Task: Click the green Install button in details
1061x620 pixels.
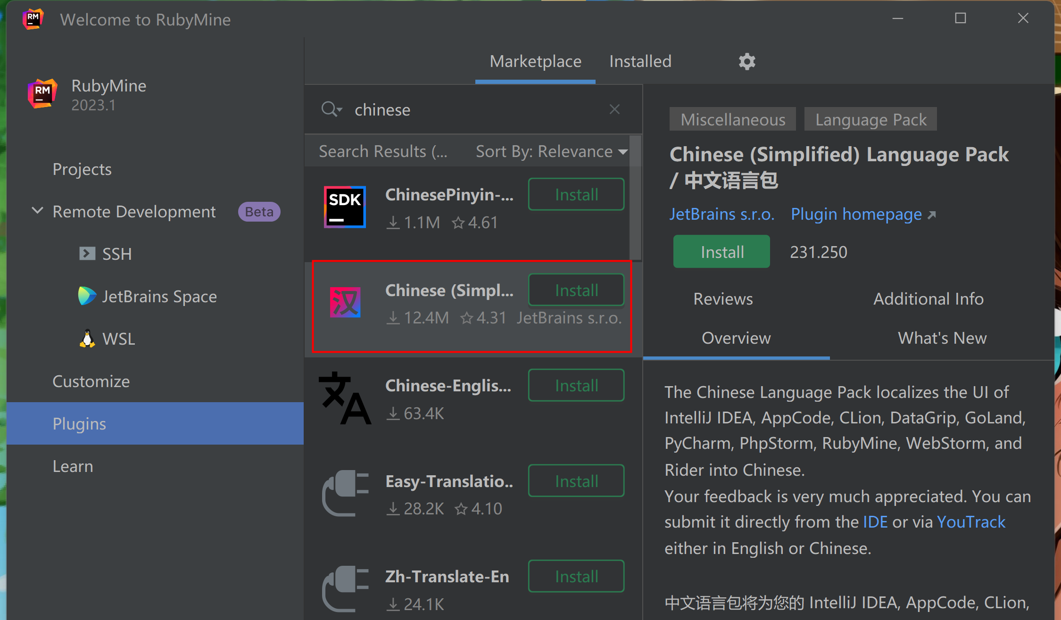Action: click(721, 252)
